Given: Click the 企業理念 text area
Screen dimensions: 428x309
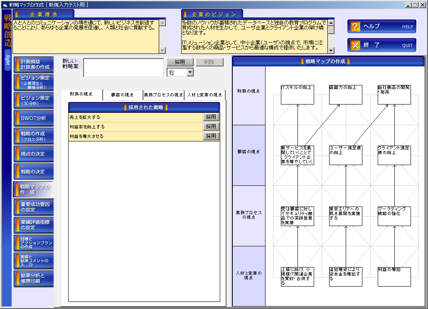Looking at the screenshot, I should pyautogui.click(x=86, y=36).
